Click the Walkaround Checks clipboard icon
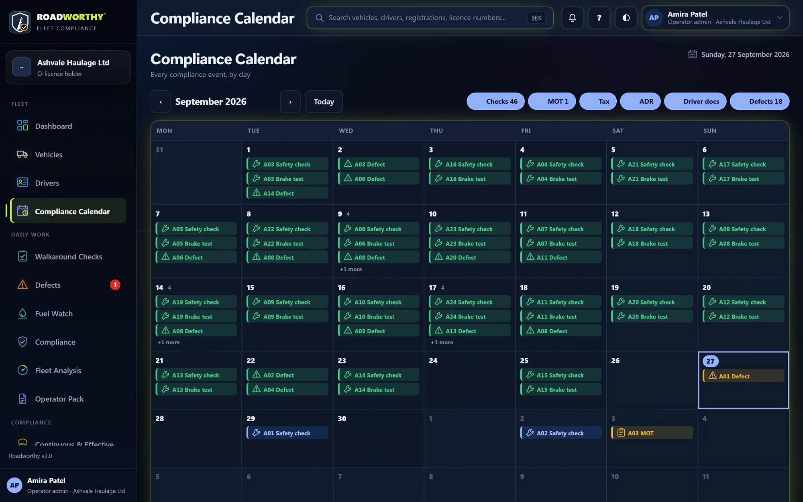Image resolution: width=803 pixels, height=502 pixels. [x=22, y=256]
